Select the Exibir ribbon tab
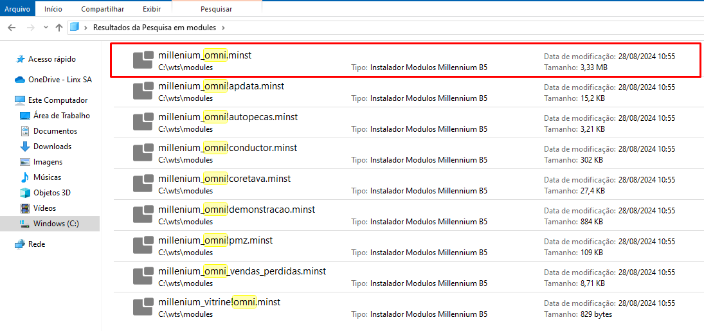 152,9
